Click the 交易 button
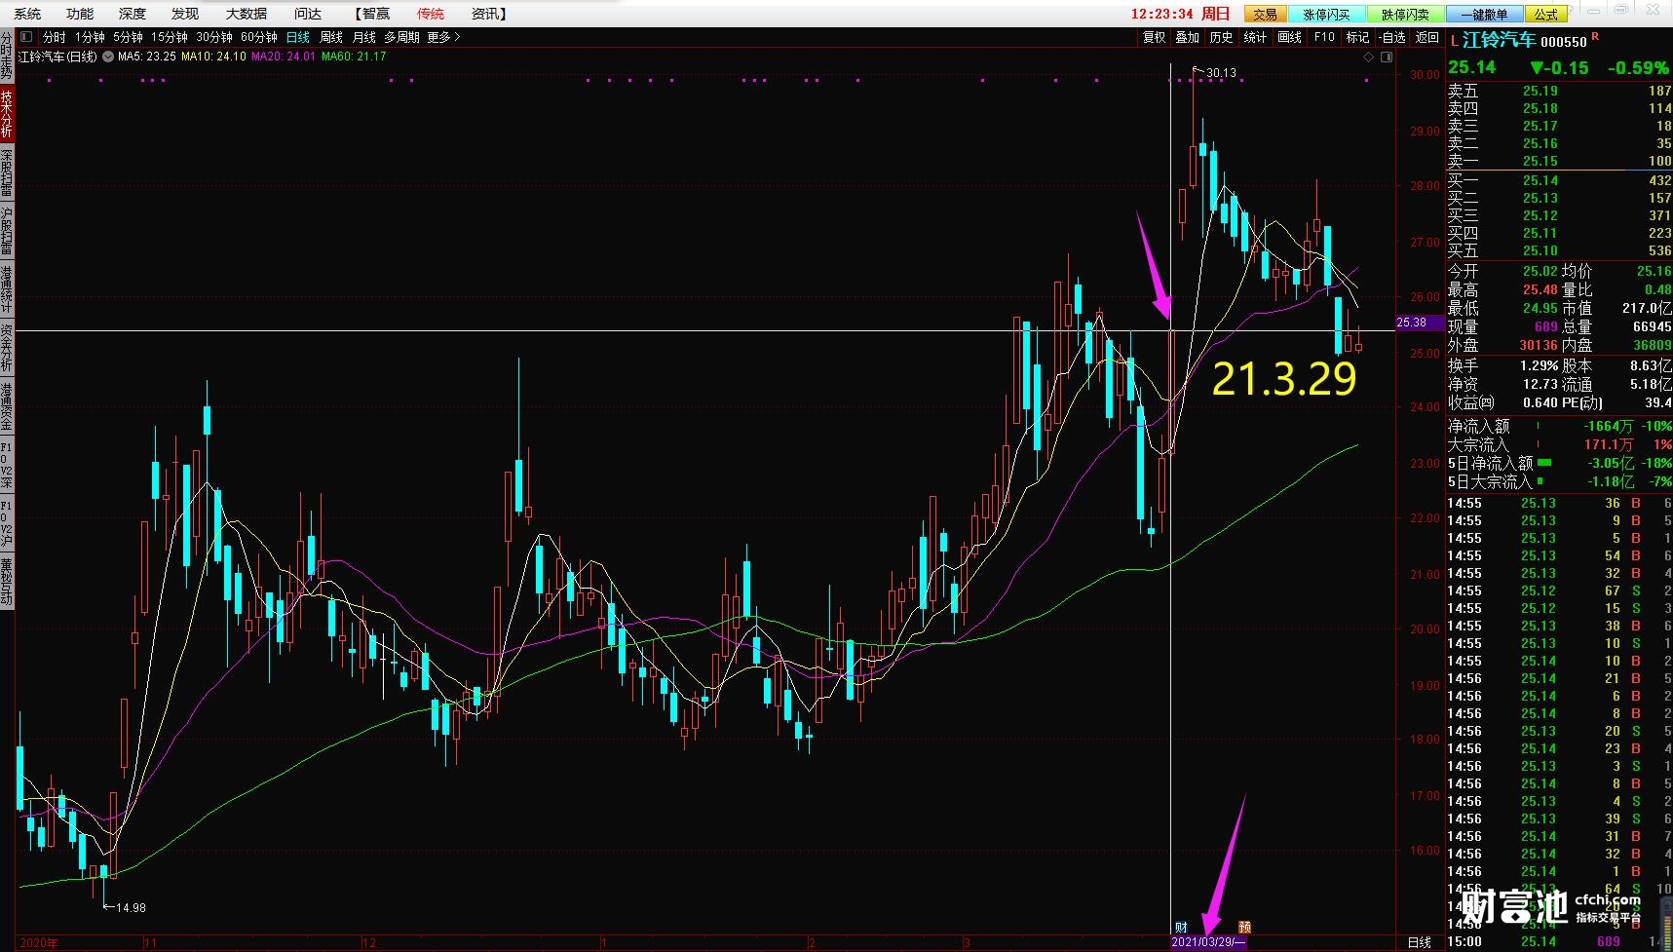1673x952 pixels. pyautogui.click(x=1265, y=14)
